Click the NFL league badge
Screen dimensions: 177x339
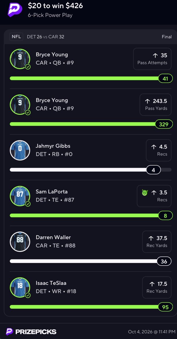click(x=16, y=37)
